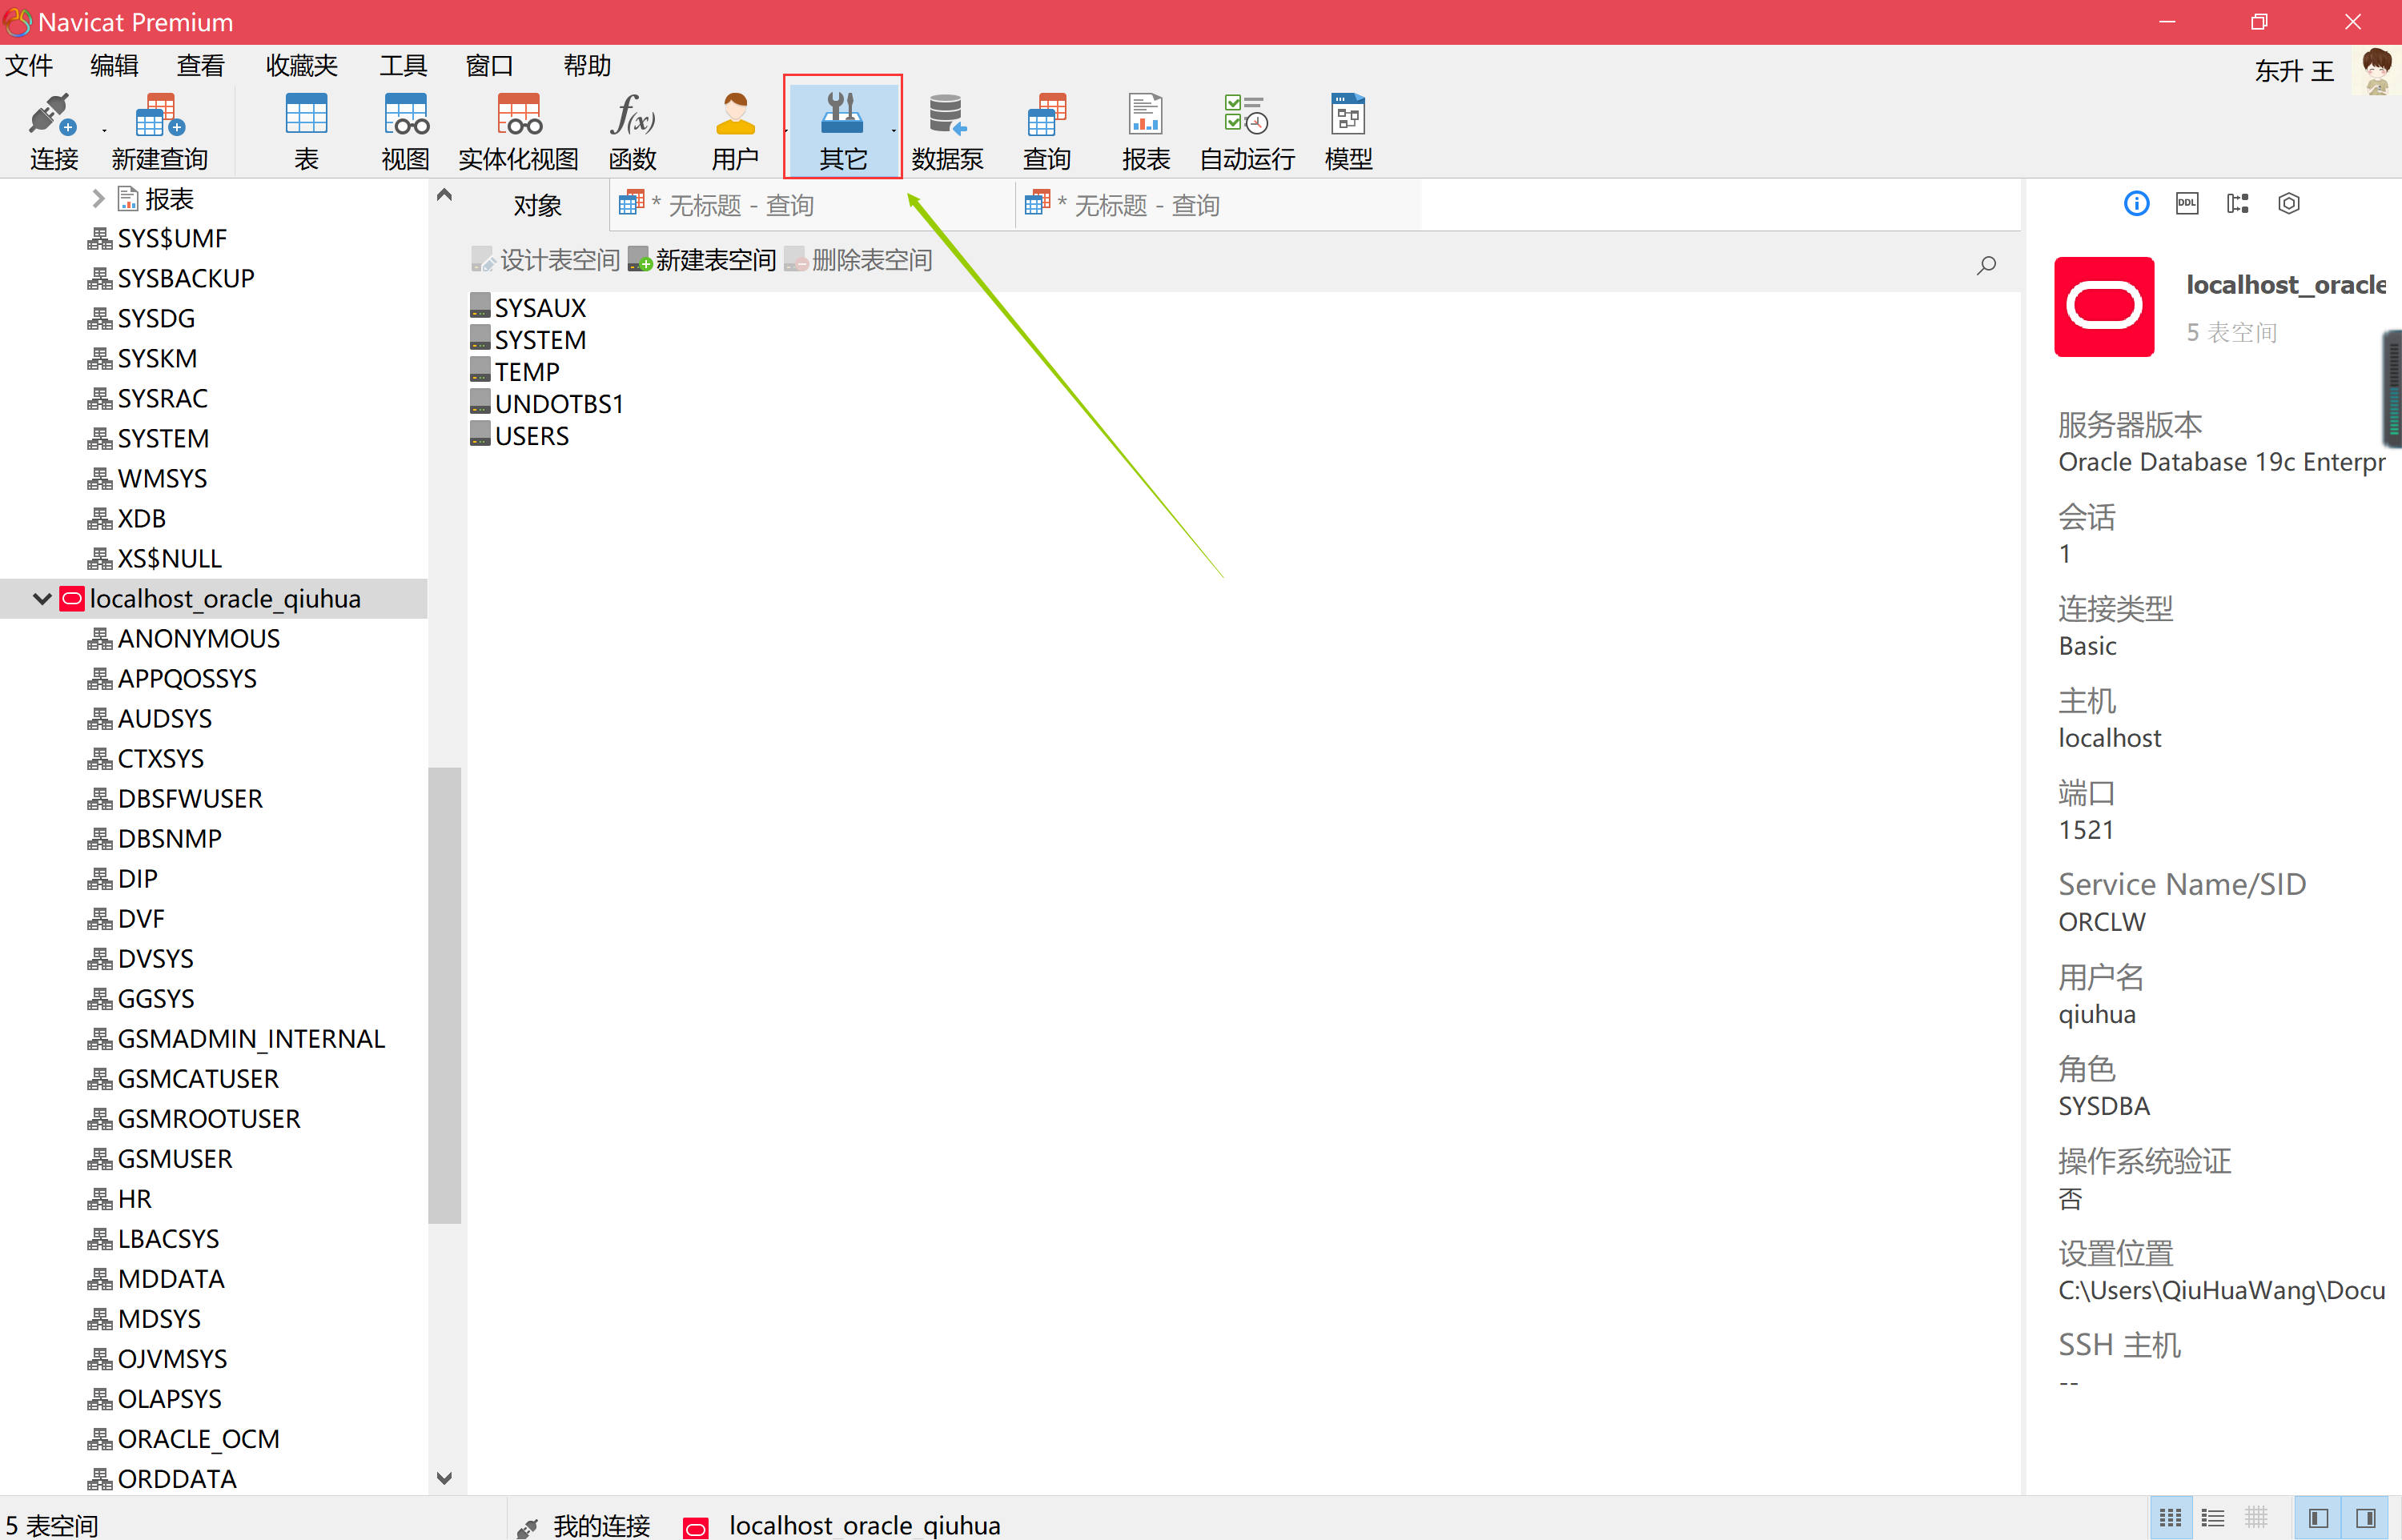The height and width of the screenshot is (1540, 2402).
Task: Open the Connection button dropdown arrow
Action: click(x=104, y=131)
